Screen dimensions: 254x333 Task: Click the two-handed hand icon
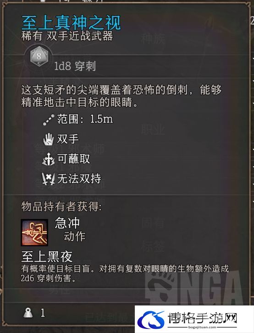coord(49,139)
